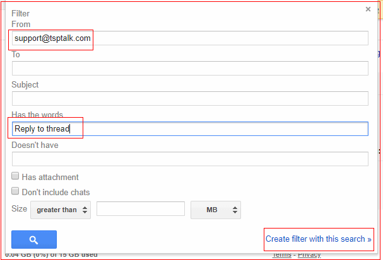Open the Terms link at bottom
Screen dimensions: 383x260
click(281, 255)
